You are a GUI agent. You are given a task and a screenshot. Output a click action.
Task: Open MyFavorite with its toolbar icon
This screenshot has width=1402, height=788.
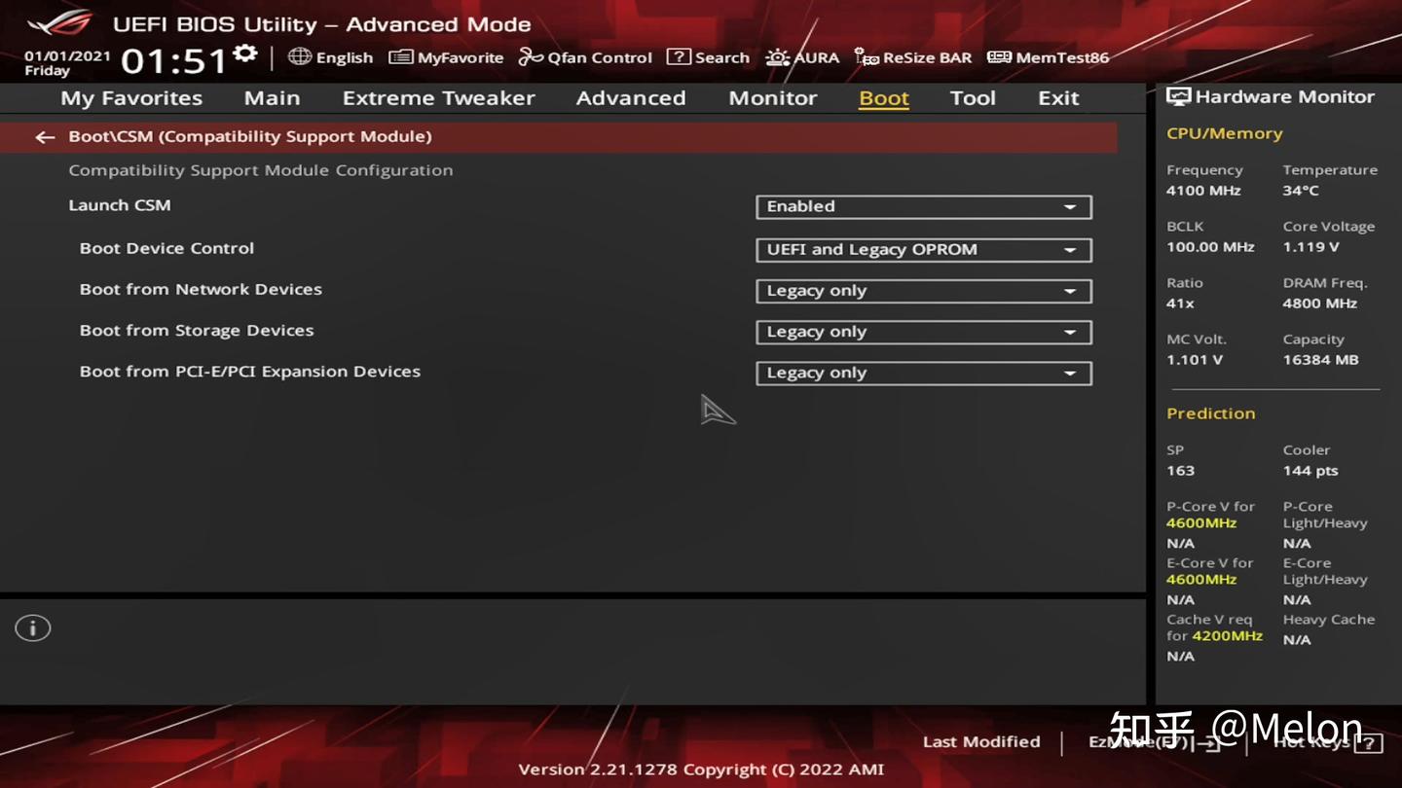click(x=399, y=57)
